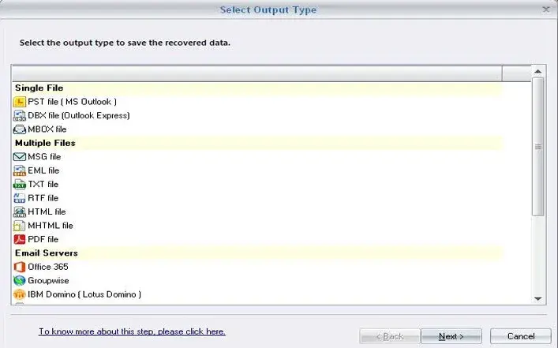Select the Groupwise globe icon

click(19, 281)
